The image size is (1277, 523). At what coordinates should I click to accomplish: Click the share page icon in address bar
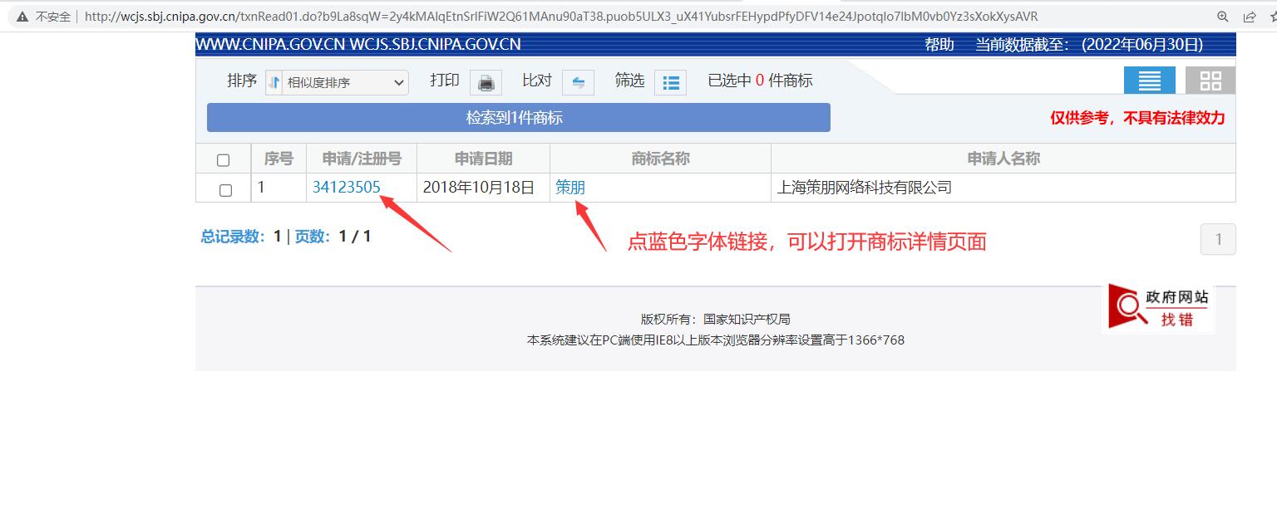click(x=1249, y=17)
